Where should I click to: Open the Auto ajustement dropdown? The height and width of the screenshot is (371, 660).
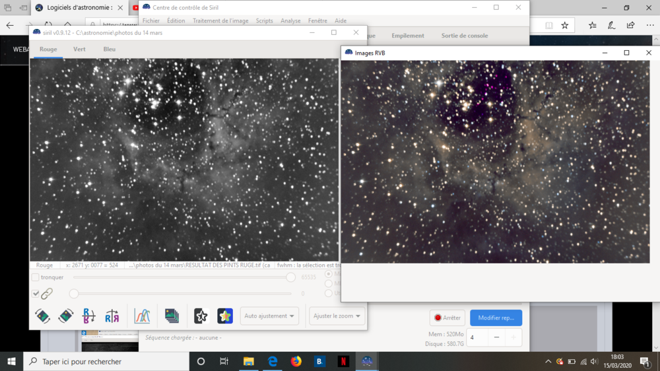point(269,316)
